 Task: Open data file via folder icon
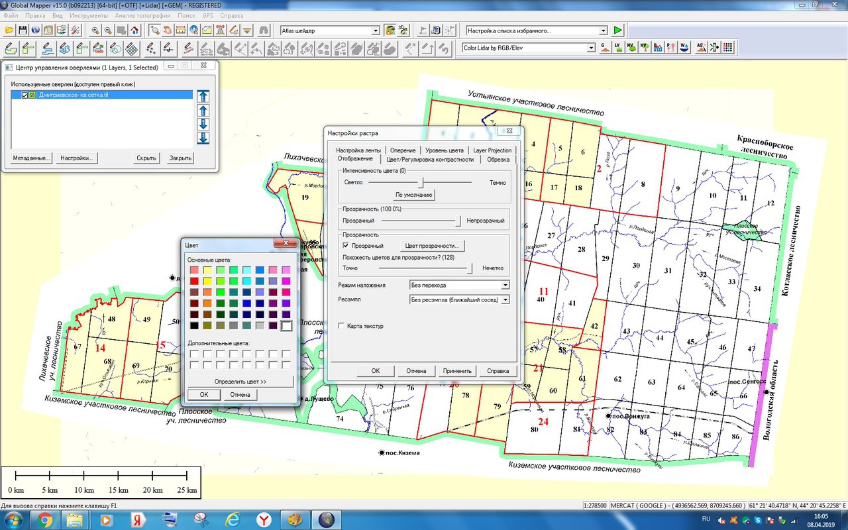(9, 30)
